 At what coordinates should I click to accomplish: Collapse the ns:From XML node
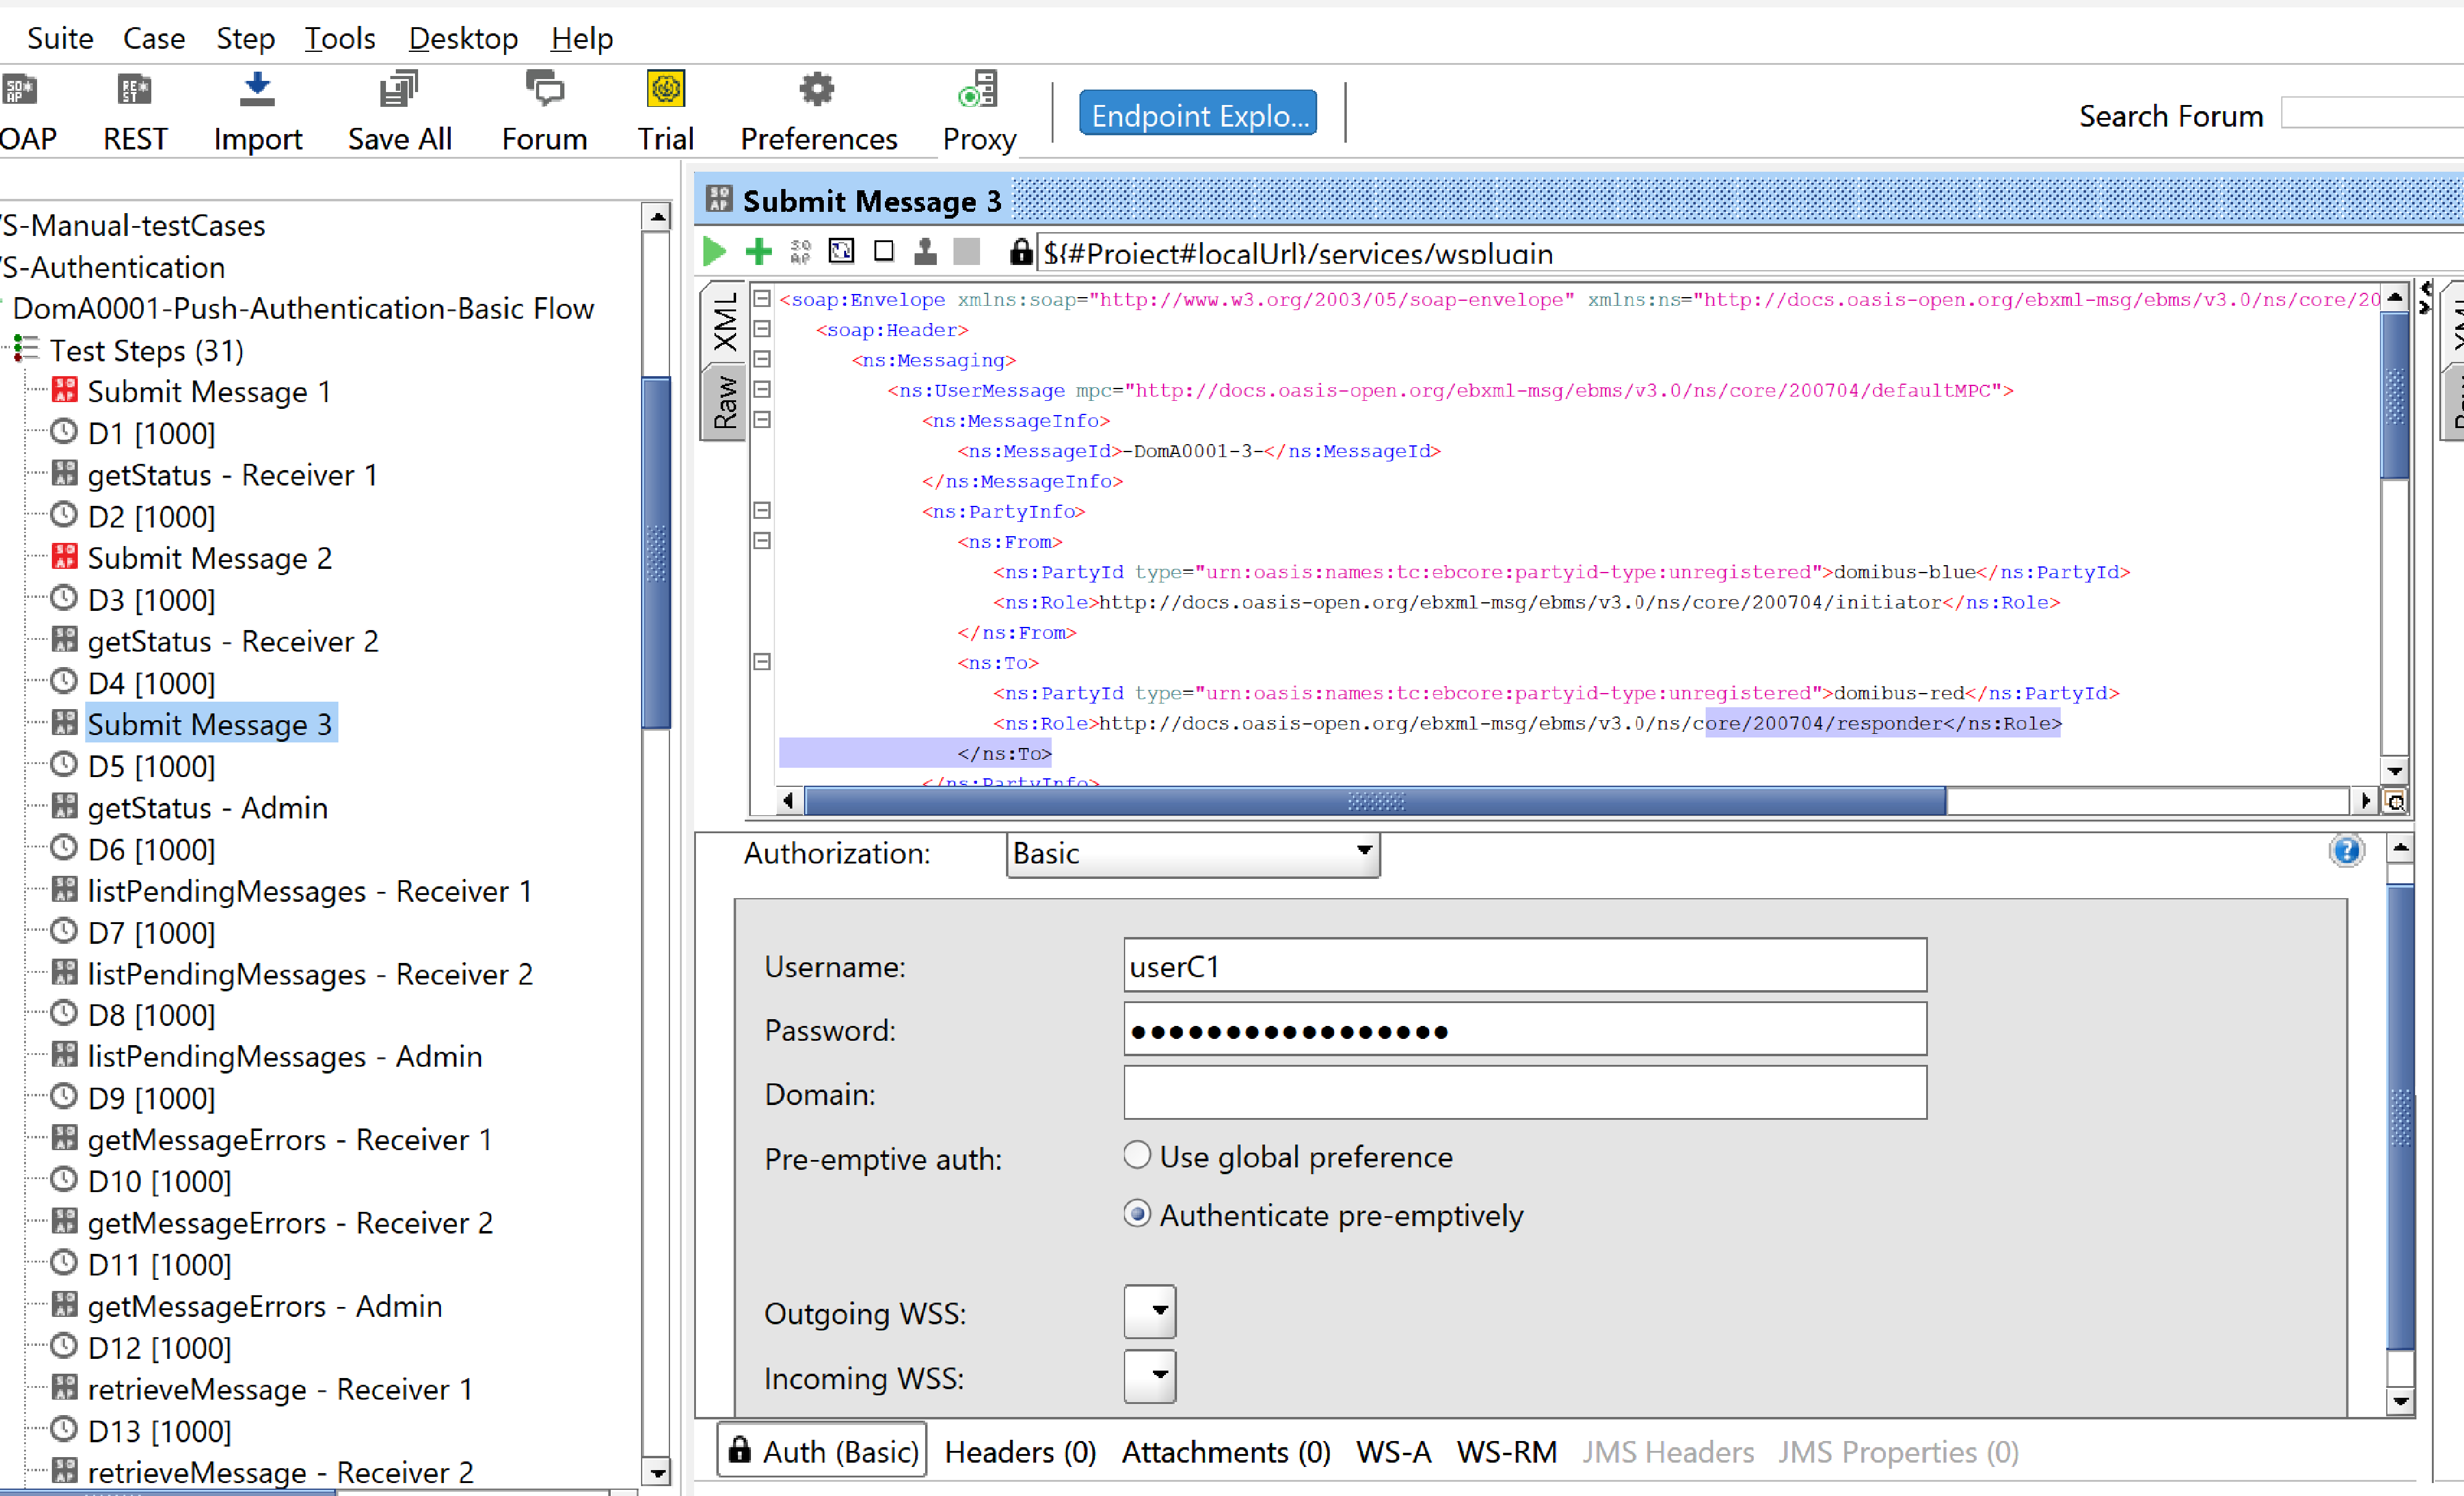pyautogui.click(x=762, y=540)
